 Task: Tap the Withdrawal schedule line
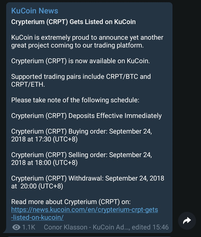[87, 178]
